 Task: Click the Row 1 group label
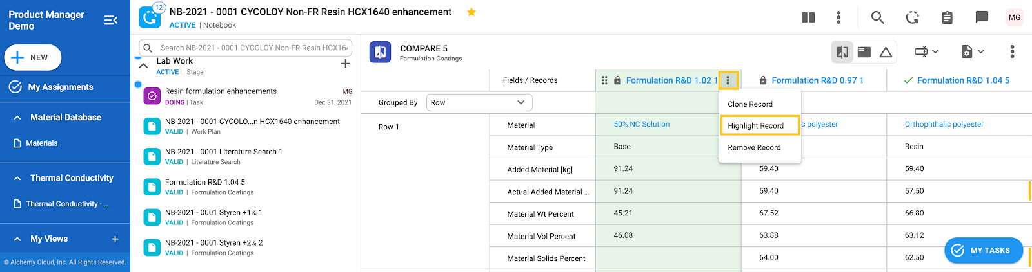click(389, 127)
